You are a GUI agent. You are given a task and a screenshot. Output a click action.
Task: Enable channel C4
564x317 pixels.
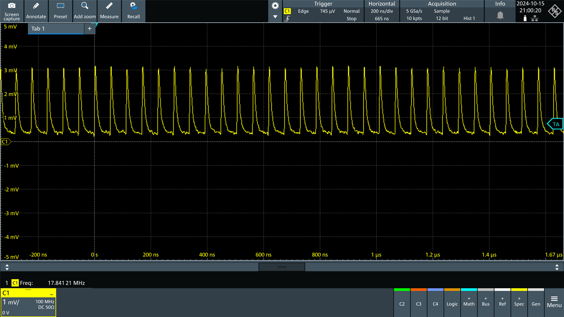point(435,303)
